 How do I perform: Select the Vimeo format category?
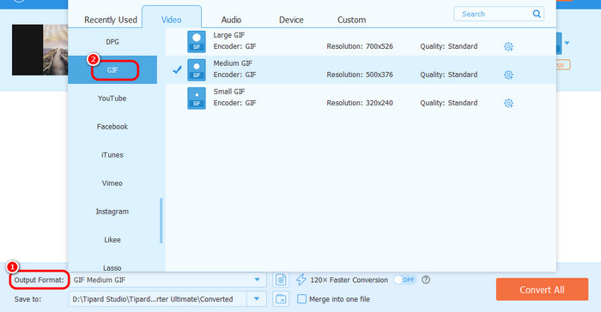click(112, 183)
